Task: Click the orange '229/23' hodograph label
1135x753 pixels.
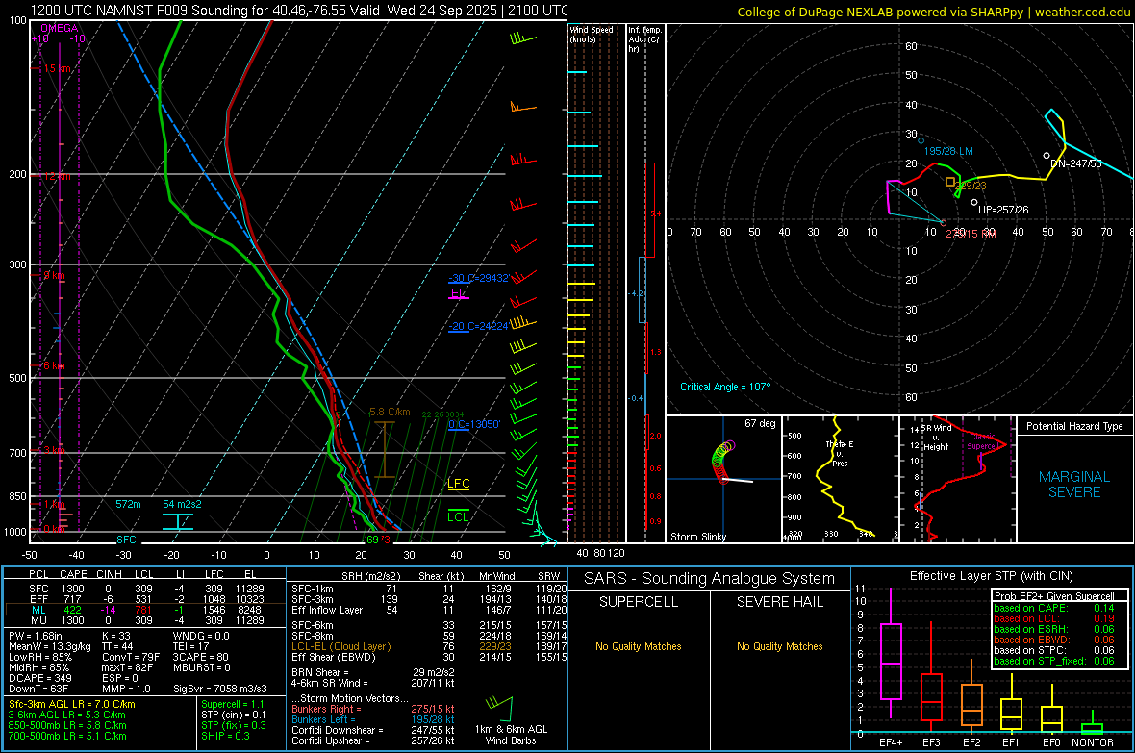Action: click(971, 186)
